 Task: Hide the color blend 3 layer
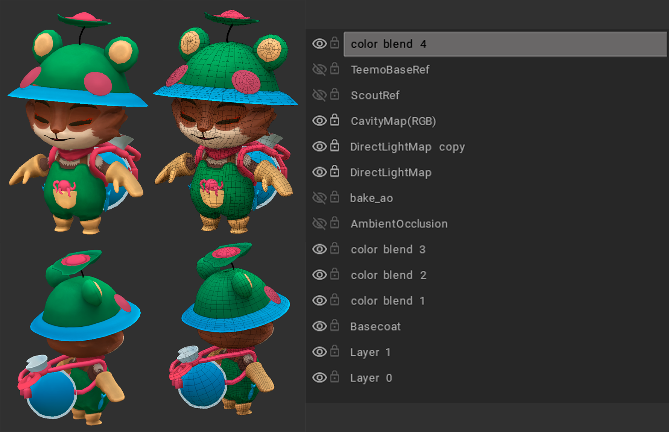319,249
